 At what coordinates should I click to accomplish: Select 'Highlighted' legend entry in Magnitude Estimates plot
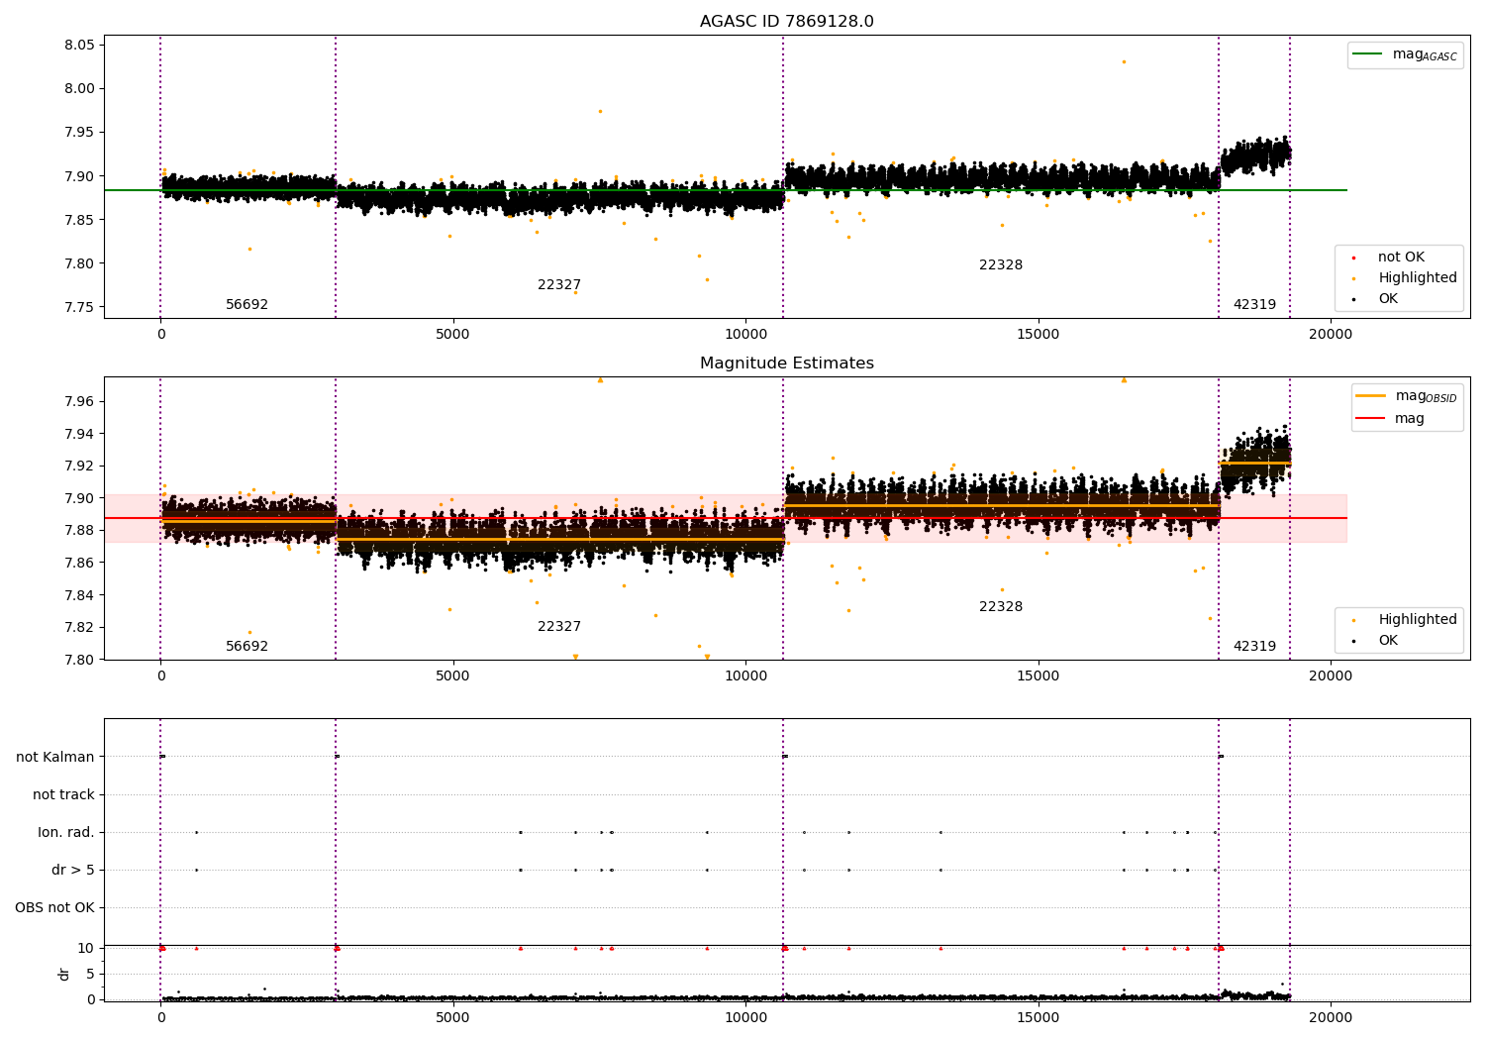pos(1418,620)
